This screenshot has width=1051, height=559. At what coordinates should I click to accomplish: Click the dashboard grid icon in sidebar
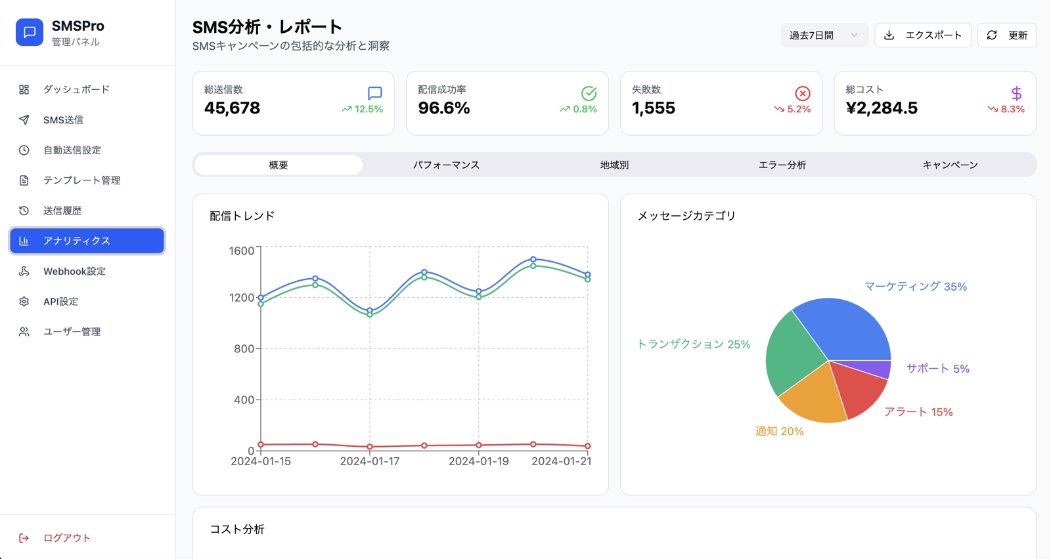(x=24, y=89)
